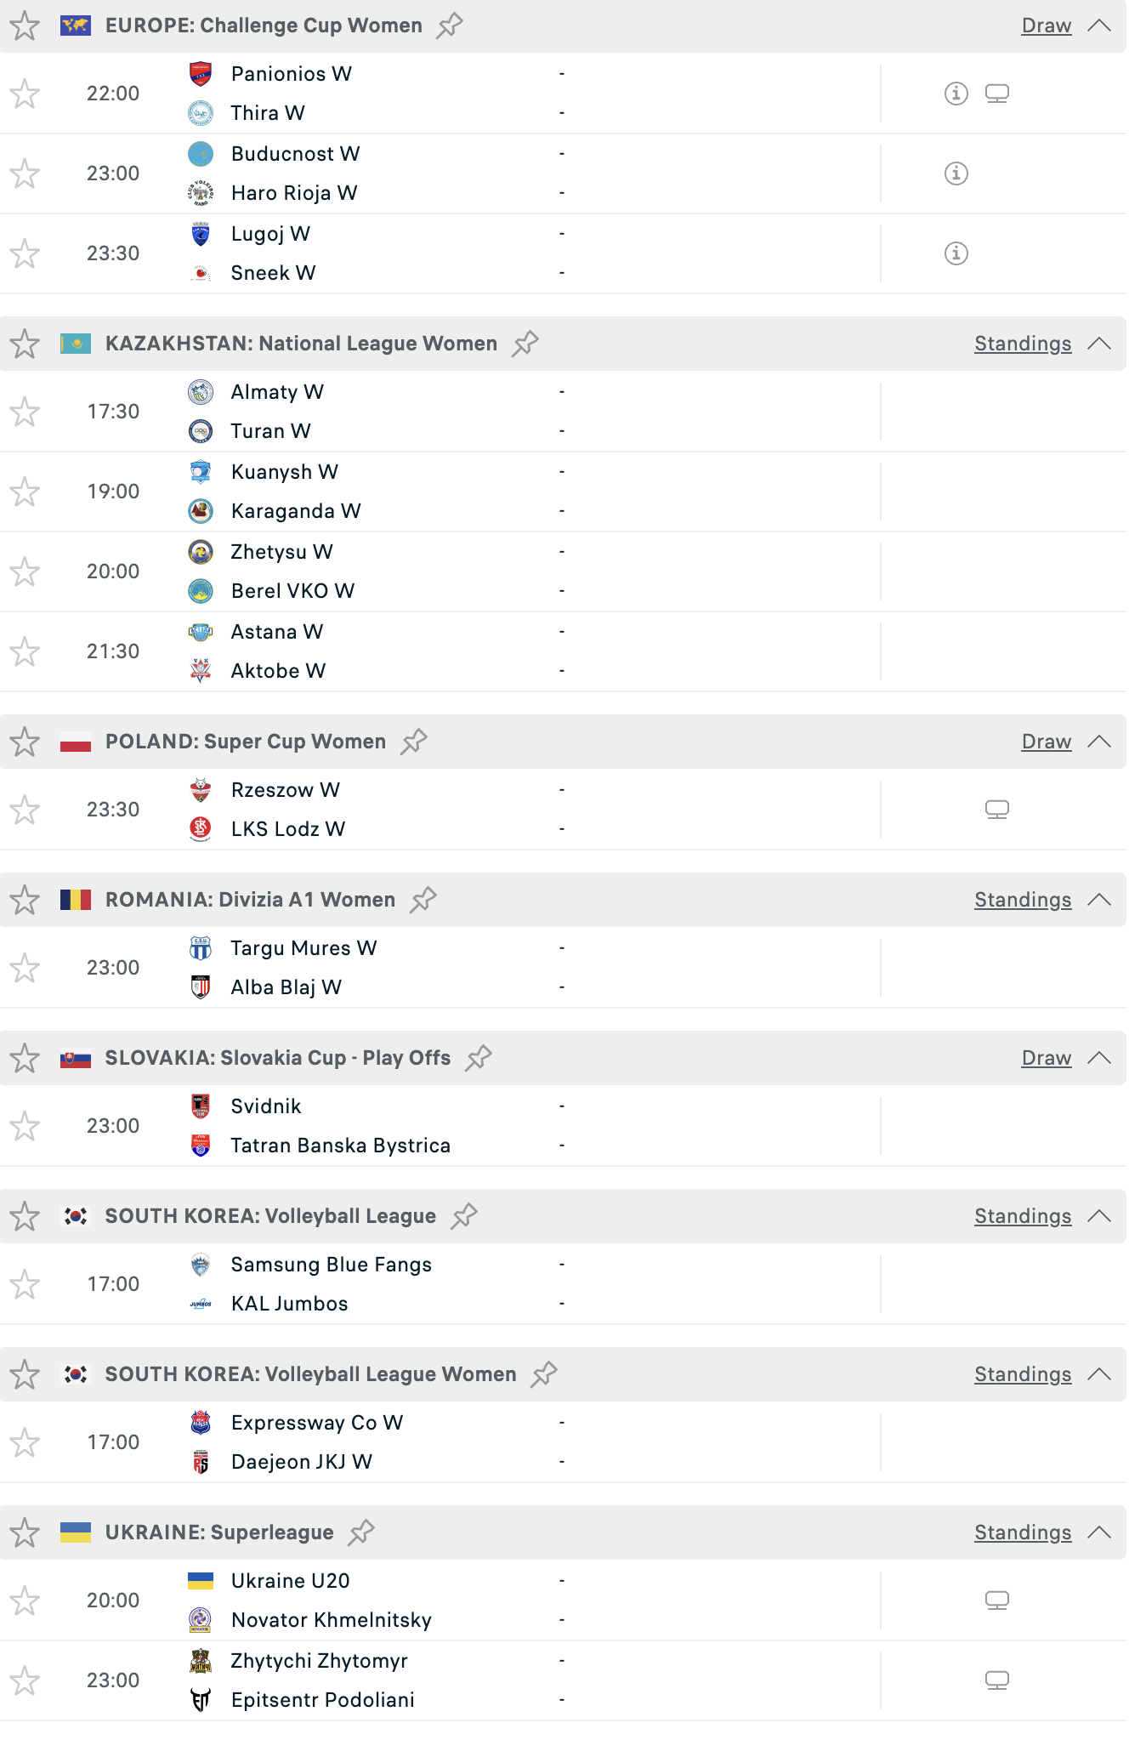The width and height of the screenshot is (1146, 1740).
Task: Open the KAZAKHSTAN National League Women header
Action: click(x=301, y=344)
